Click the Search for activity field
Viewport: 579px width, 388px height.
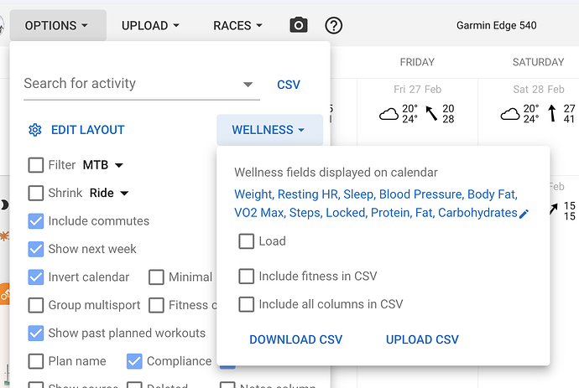(130, 84)
